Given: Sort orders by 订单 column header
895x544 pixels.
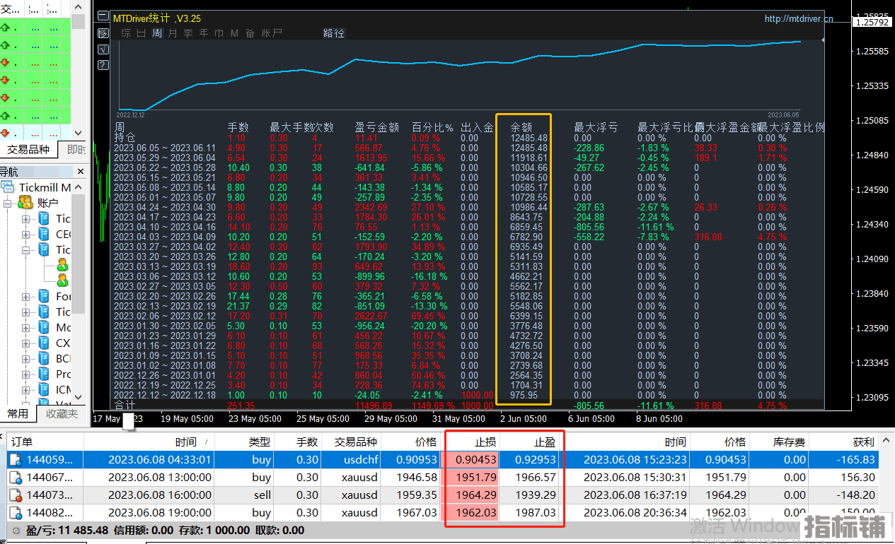Looking at the screenshot, I should pos(46,442).
